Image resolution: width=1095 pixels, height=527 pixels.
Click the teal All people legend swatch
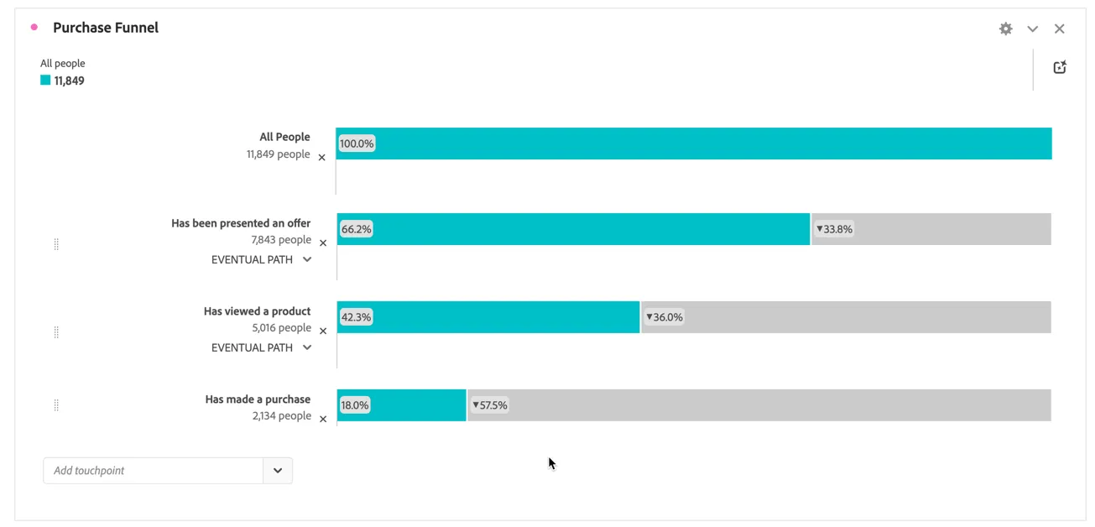[x=45, y=80]
